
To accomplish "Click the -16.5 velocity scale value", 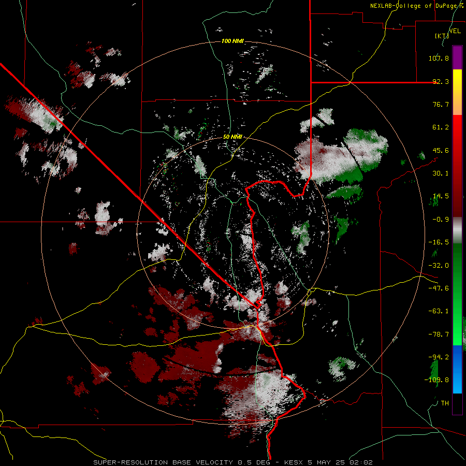I will (439, 242).
